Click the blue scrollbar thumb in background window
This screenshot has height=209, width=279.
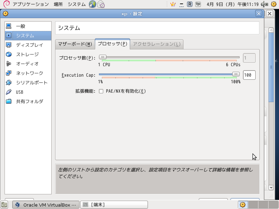[271, 67]
